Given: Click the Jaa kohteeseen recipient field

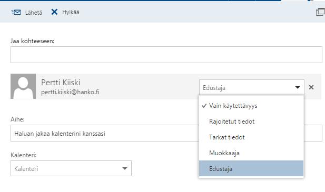Looking at the screenshot, I should [166, 55].
